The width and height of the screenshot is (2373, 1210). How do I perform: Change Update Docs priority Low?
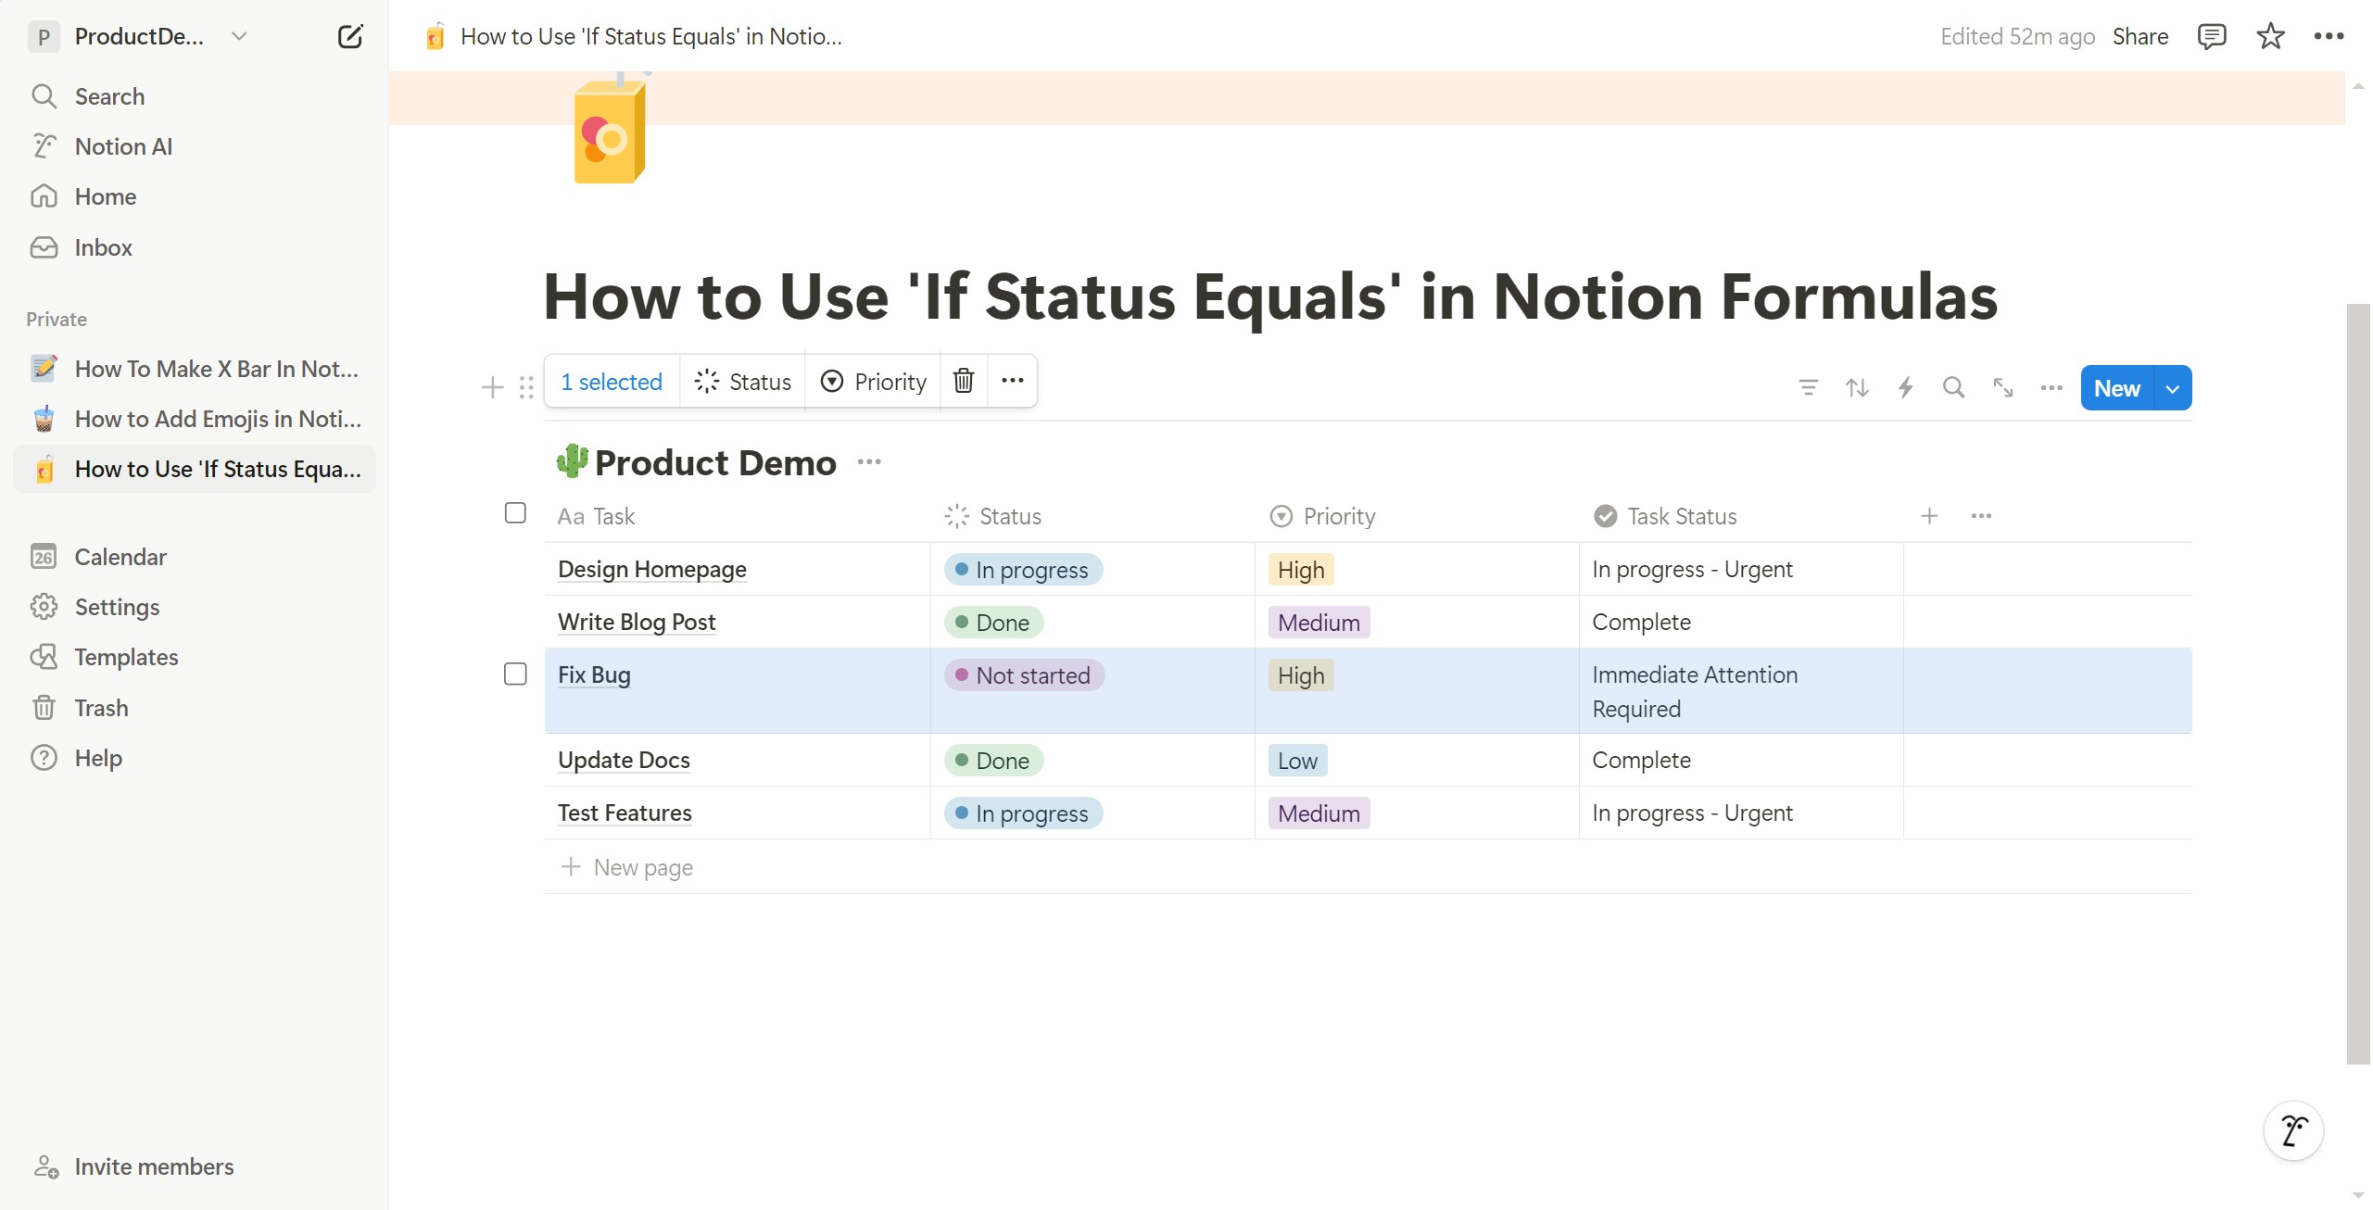pos(1297,761)
